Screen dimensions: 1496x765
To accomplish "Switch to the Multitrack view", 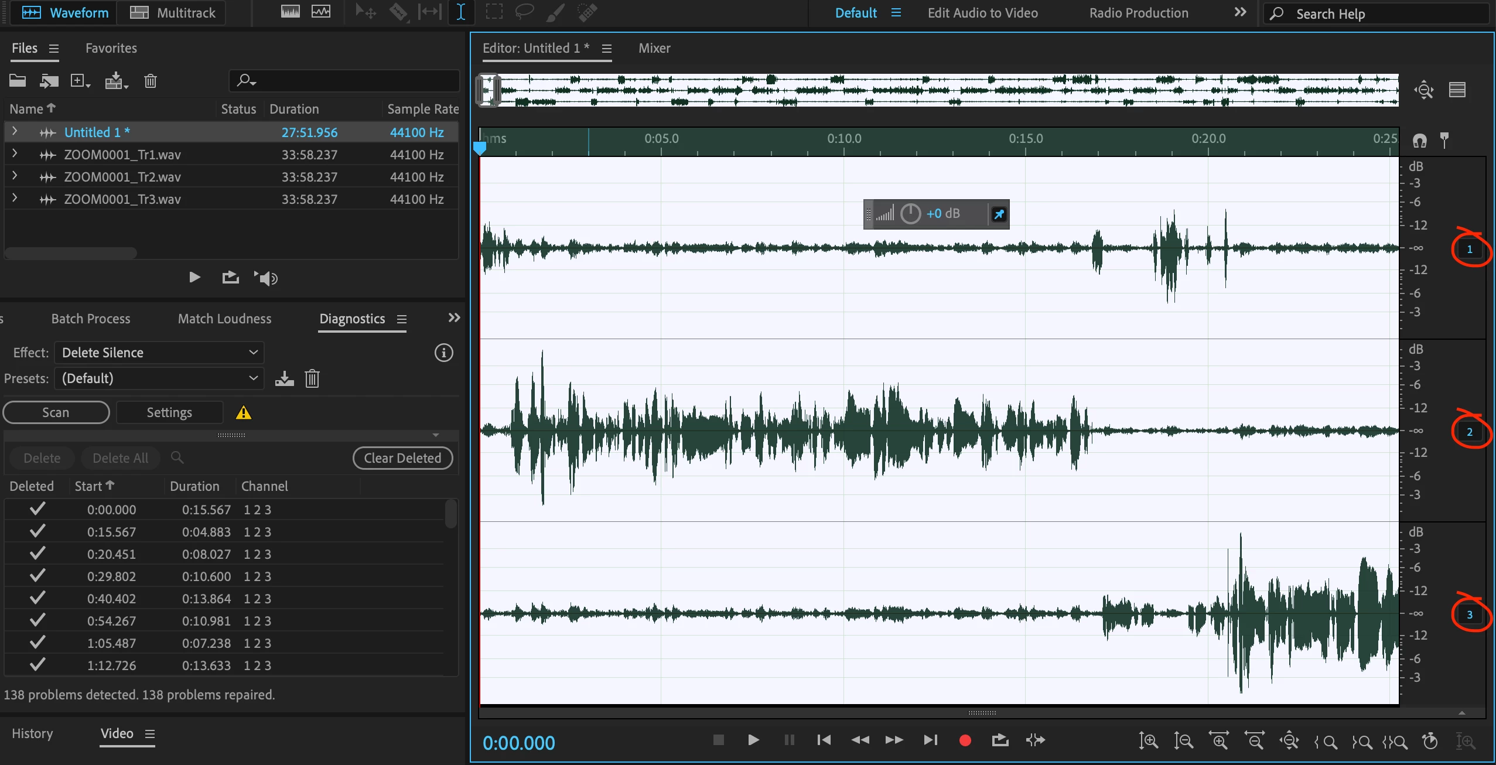I will (172, 13).
